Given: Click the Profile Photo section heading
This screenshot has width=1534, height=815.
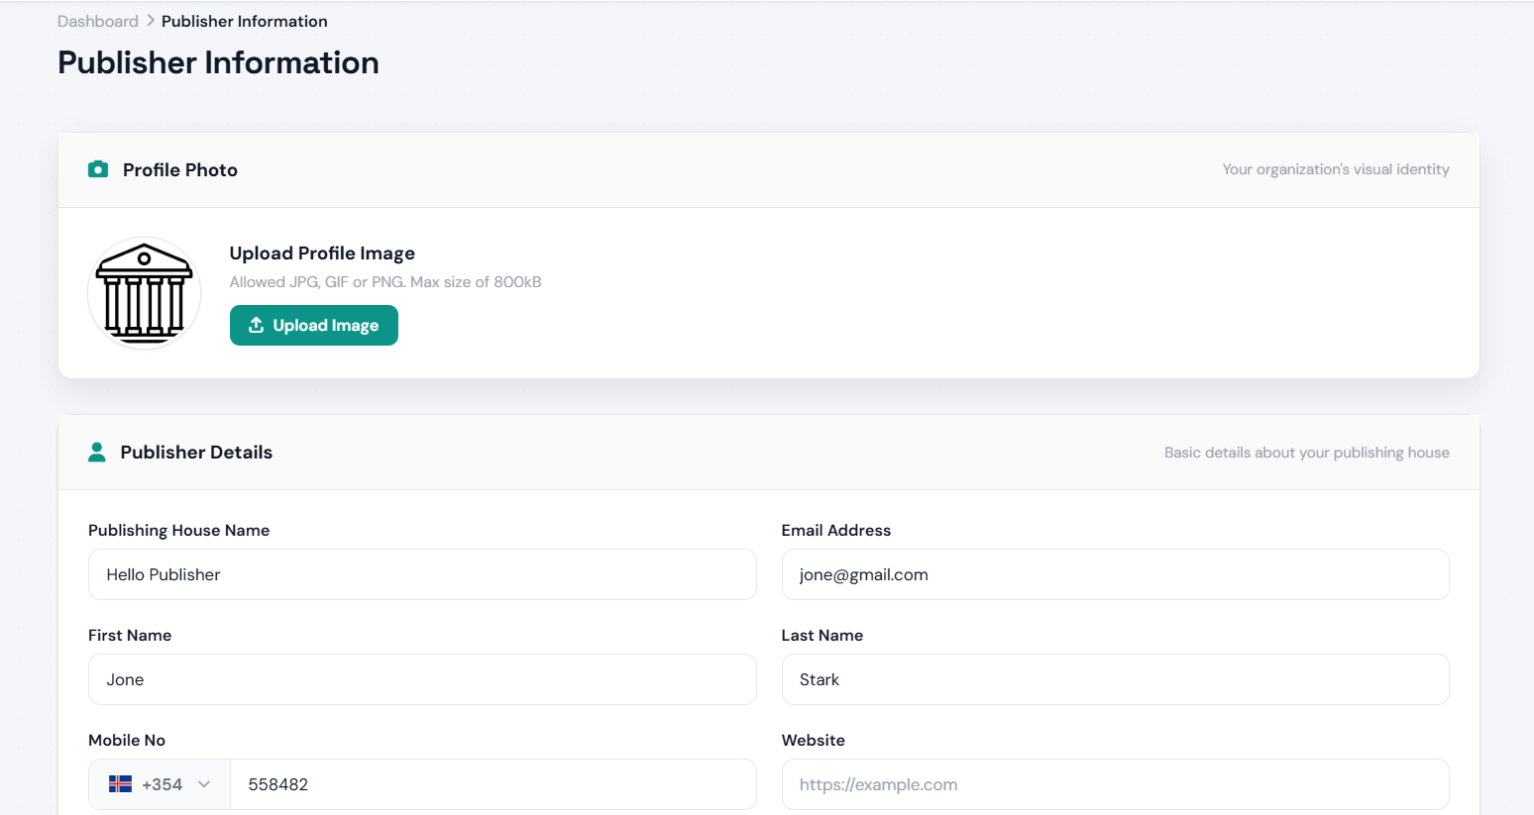Looking at the screenshot, I should (180, 169).
